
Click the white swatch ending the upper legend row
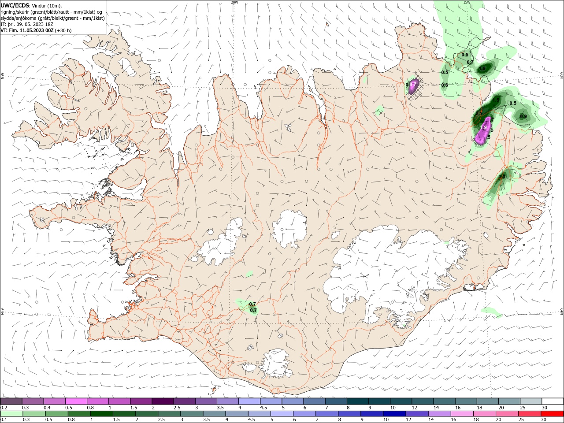(x=553, y=401)
